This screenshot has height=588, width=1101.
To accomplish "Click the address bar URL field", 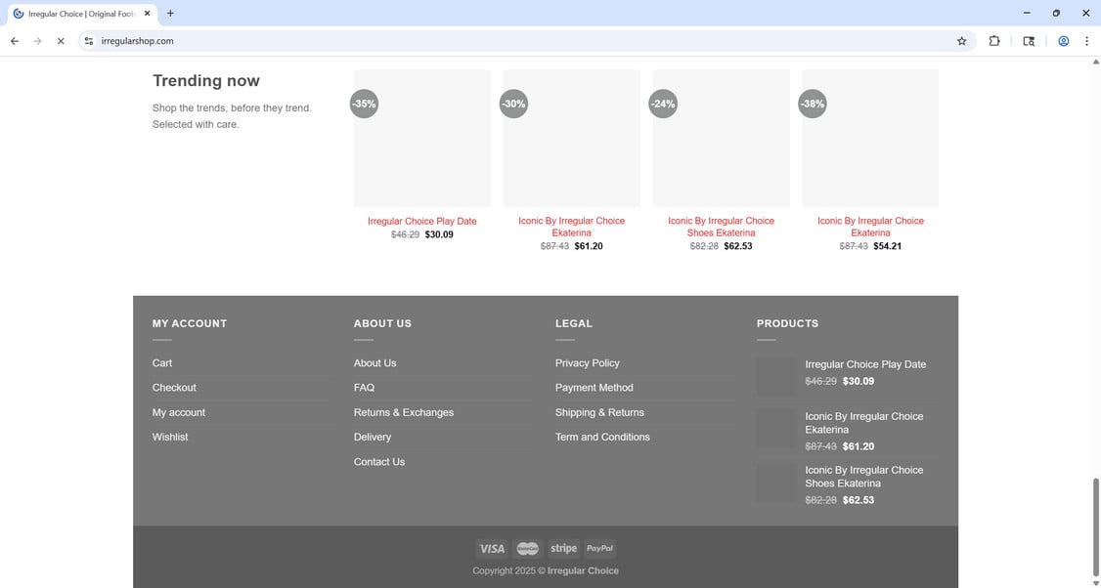I will tap(527, 41).
